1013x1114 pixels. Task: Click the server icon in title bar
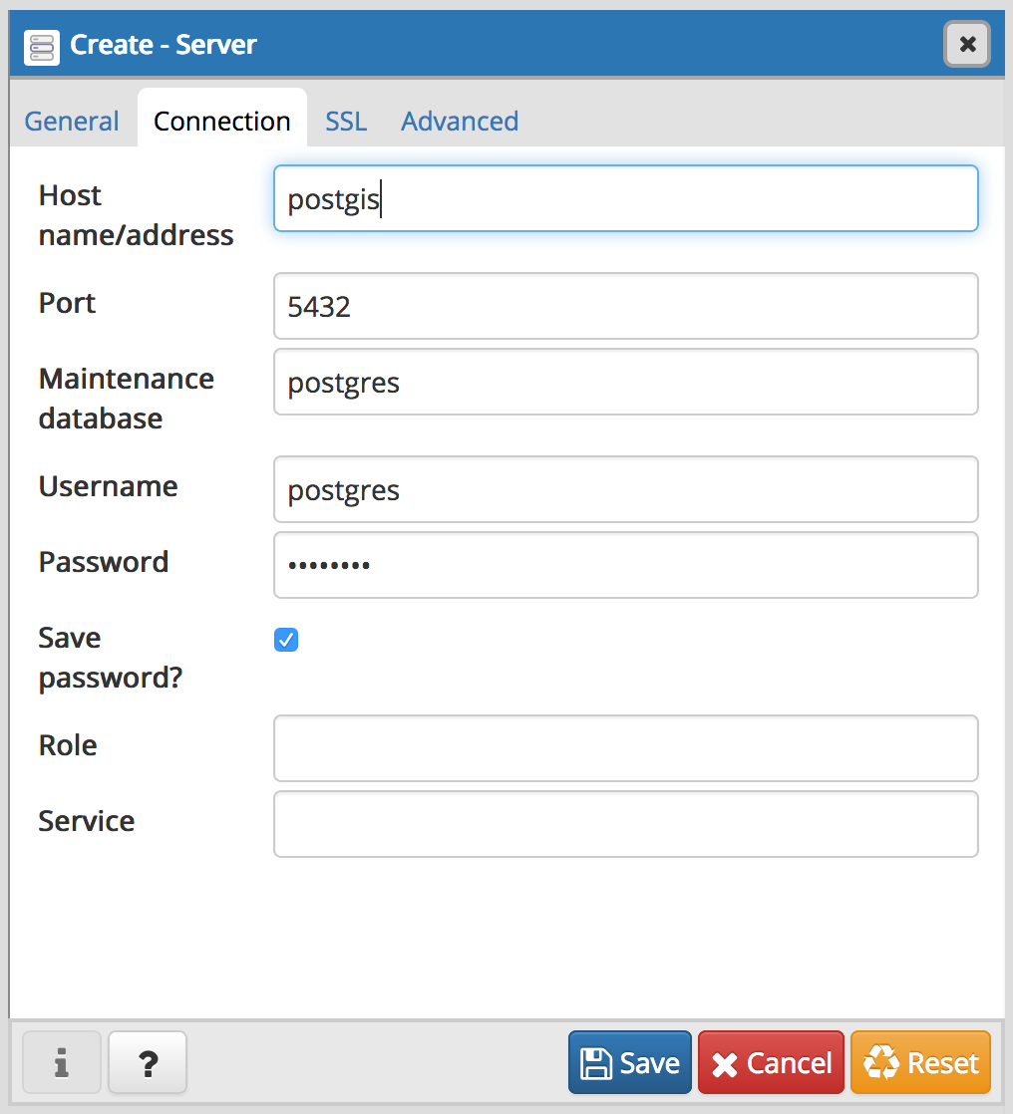42,46
